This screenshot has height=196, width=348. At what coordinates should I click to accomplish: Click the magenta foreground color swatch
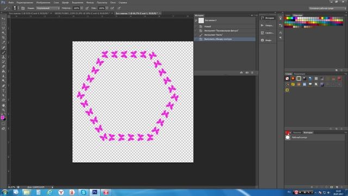(x=2, y=118)
